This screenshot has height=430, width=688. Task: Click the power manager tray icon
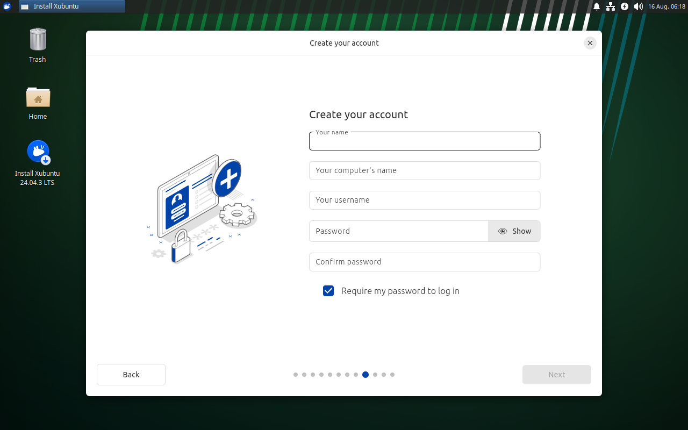pyautogui.click(x=625, y=6)
